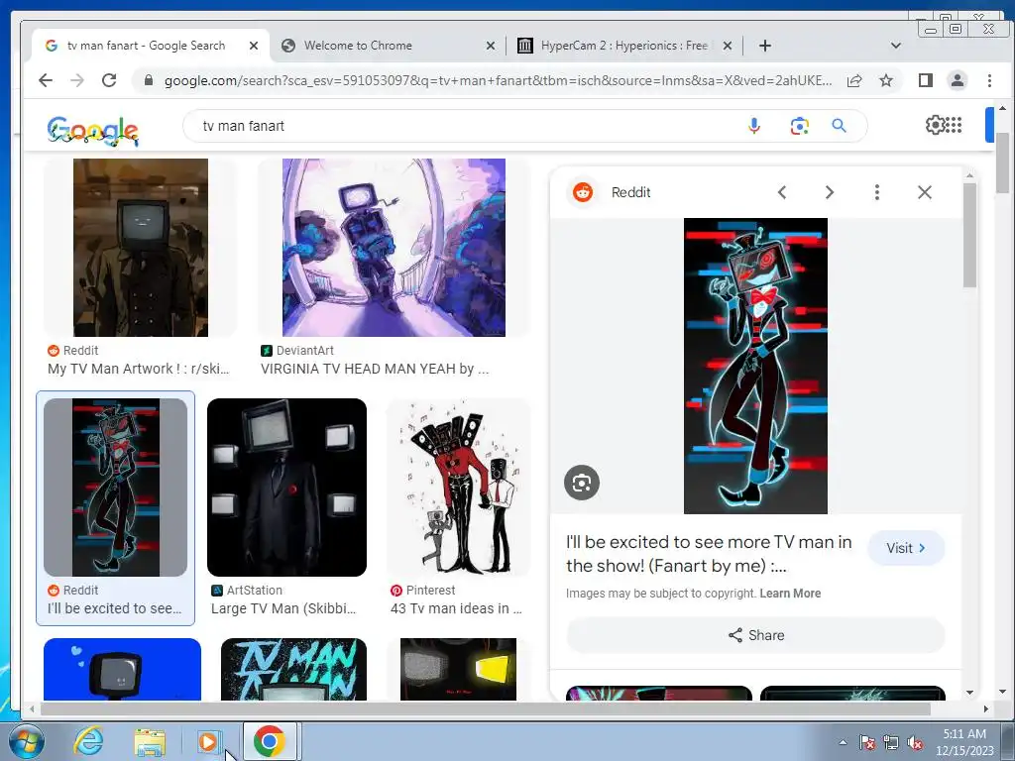Open Chrome three-dot menu
Viewport: 1015px width, 761px height.
[x=989, y=80]
